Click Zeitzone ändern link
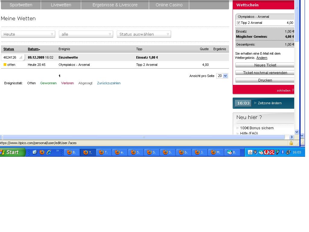 (x=269, y=103)
